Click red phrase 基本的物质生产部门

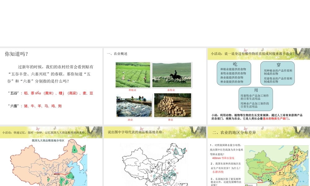276,119
